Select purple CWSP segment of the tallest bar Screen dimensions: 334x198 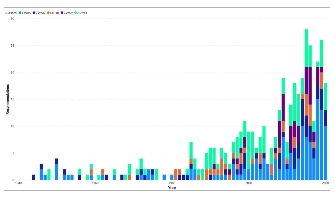pos(306,80)
